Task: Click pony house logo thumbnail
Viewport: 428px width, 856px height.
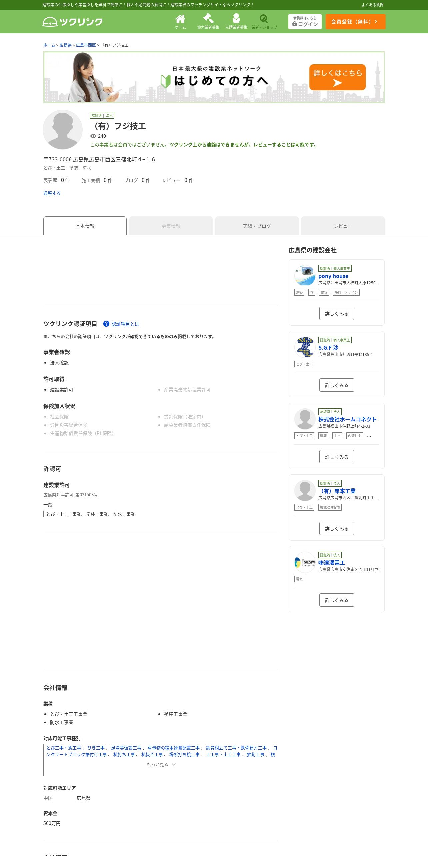Action: (305, 275)
